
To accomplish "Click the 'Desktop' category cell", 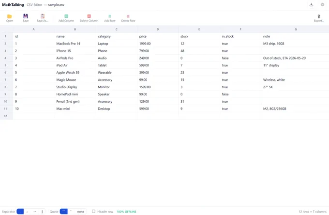I will click(x=117, y=109).
